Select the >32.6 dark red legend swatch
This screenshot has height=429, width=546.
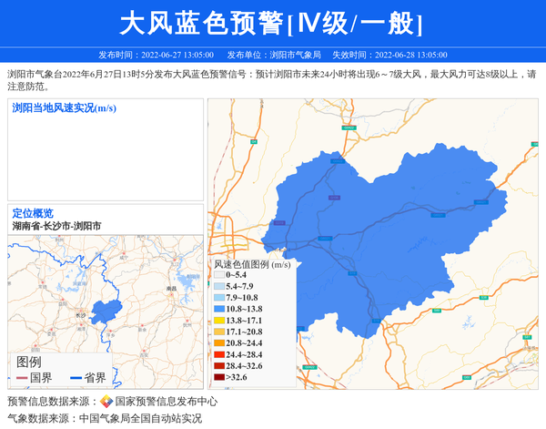[x=218, y=377]
